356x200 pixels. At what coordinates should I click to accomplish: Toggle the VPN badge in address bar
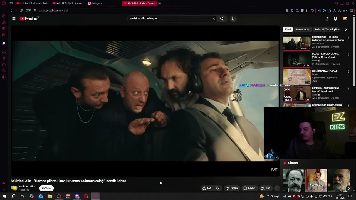point(29,11)
